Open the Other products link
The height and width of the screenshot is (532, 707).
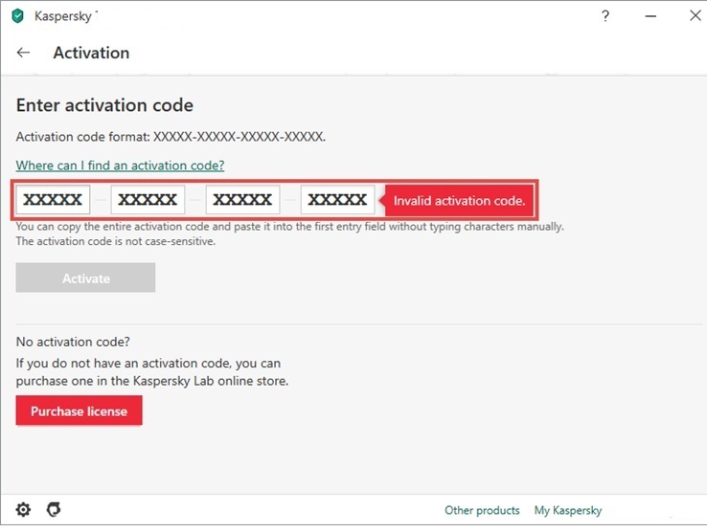pos(482,510)
